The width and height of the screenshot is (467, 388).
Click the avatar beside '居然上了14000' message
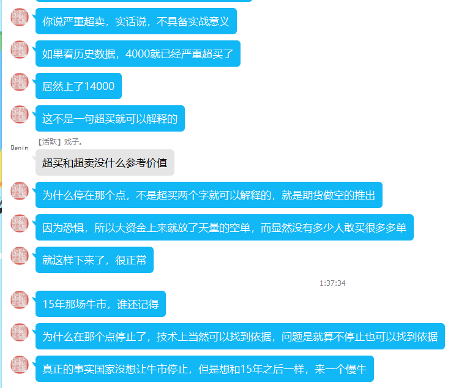click(20, 82)
